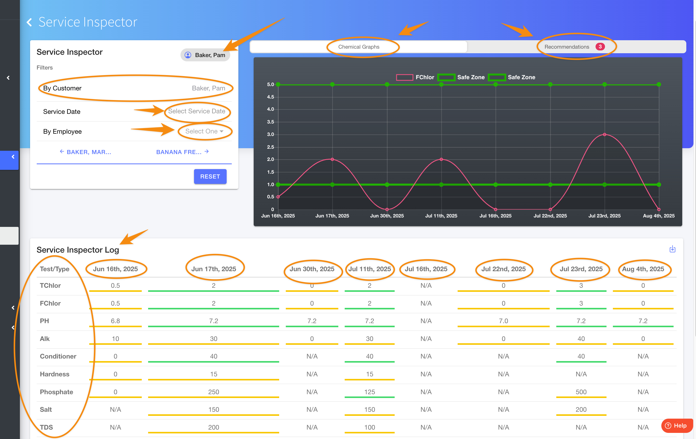
Task: Click the Jun 17th, 2025 column header in log
Action: [x=214, y=269]
